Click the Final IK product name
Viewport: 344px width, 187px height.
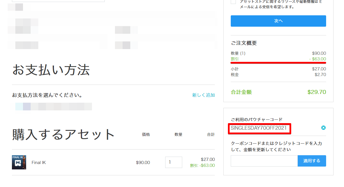(39, 163)
